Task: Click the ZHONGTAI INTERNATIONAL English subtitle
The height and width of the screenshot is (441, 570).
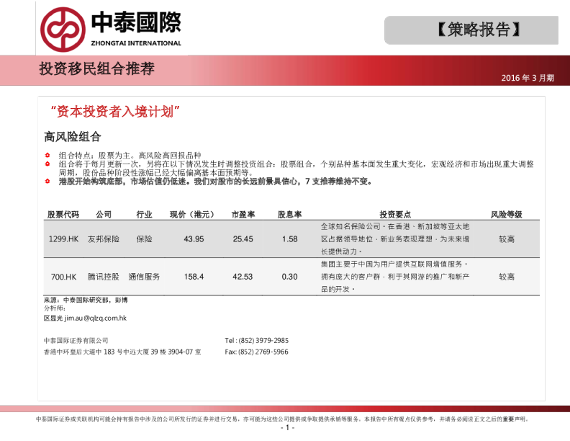Action: (x=136, y=43)
